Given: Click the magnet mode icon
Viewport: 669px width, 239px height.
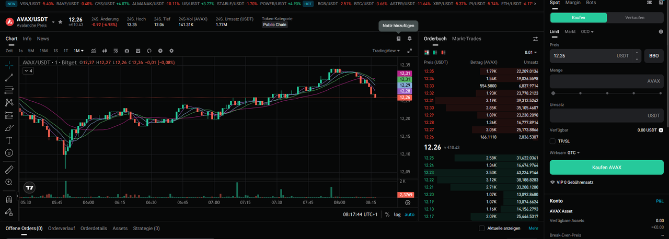Looking at the screenshot, I should (x=9, y=199).
